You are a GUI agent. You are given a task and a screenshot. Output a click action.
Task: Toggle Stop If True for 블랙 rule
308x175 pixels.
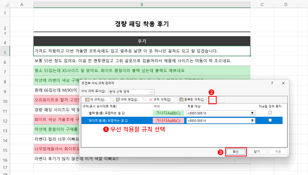270,113
